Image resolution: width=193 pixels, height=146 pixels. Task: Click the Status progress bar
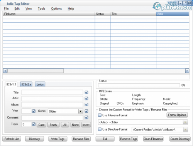pos(139,85)
